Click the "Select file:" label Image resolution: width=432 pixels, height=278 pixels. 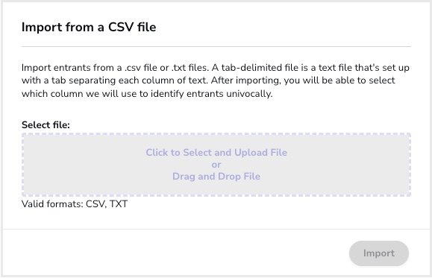pyautogui.click(x=46, y=124)
